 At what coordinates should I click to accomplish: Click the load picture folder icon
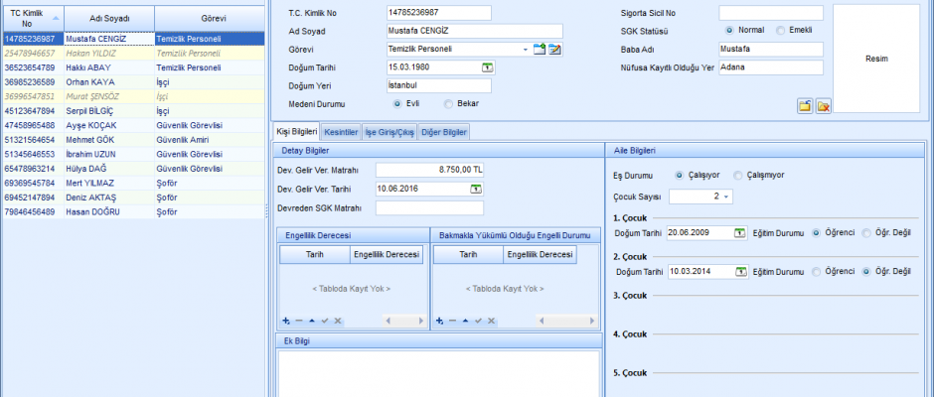(x=805, y=106)
